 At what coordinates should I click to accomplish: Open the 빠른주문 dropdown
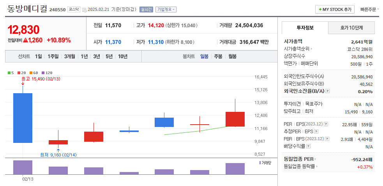coord(370,9)
